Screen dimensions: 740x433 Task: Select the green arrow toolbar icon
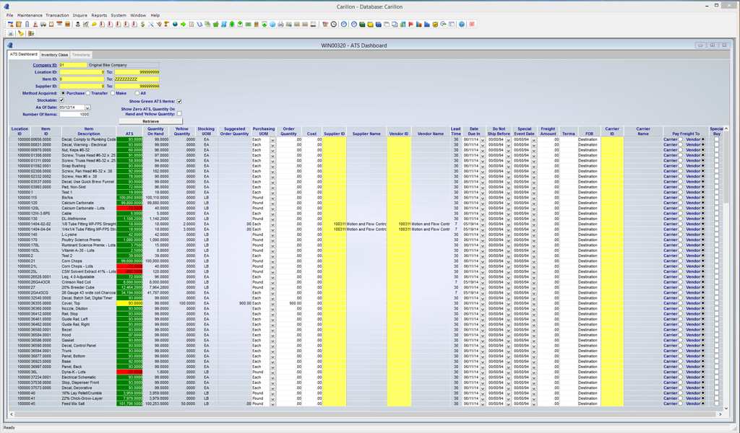(184, 25)
